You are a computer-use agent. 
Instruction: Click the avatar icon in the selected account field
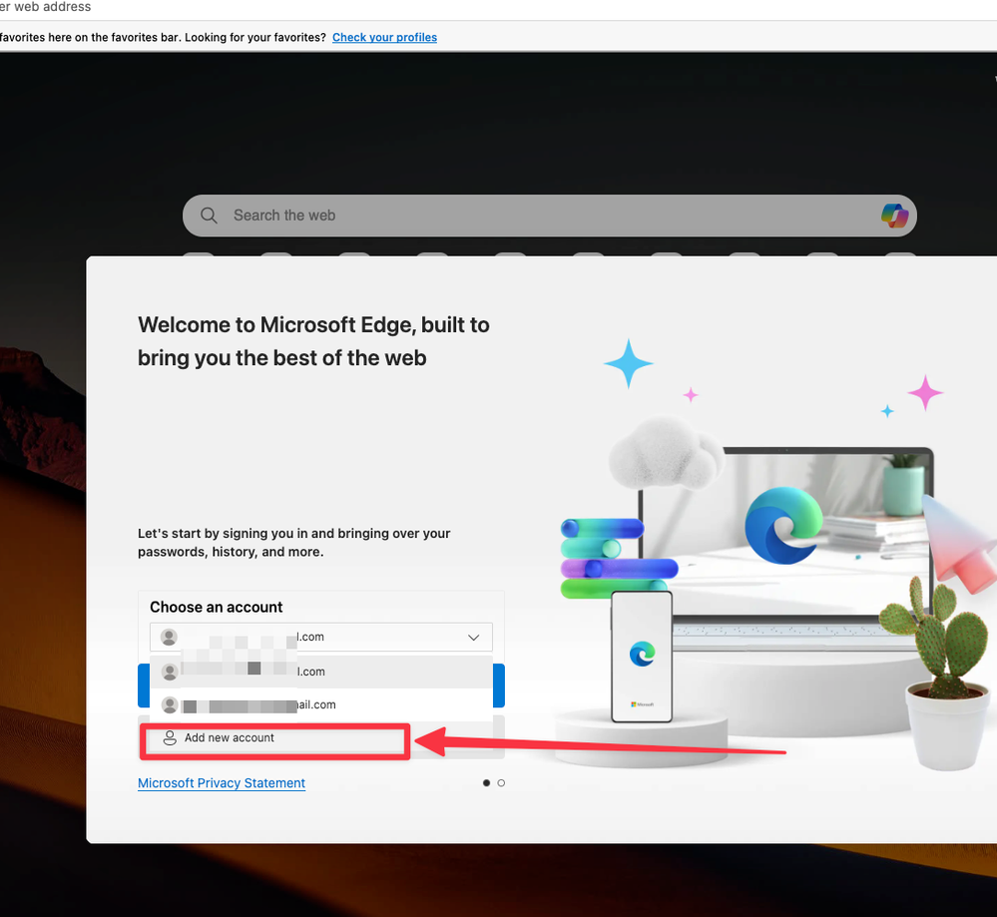point(170,637)
